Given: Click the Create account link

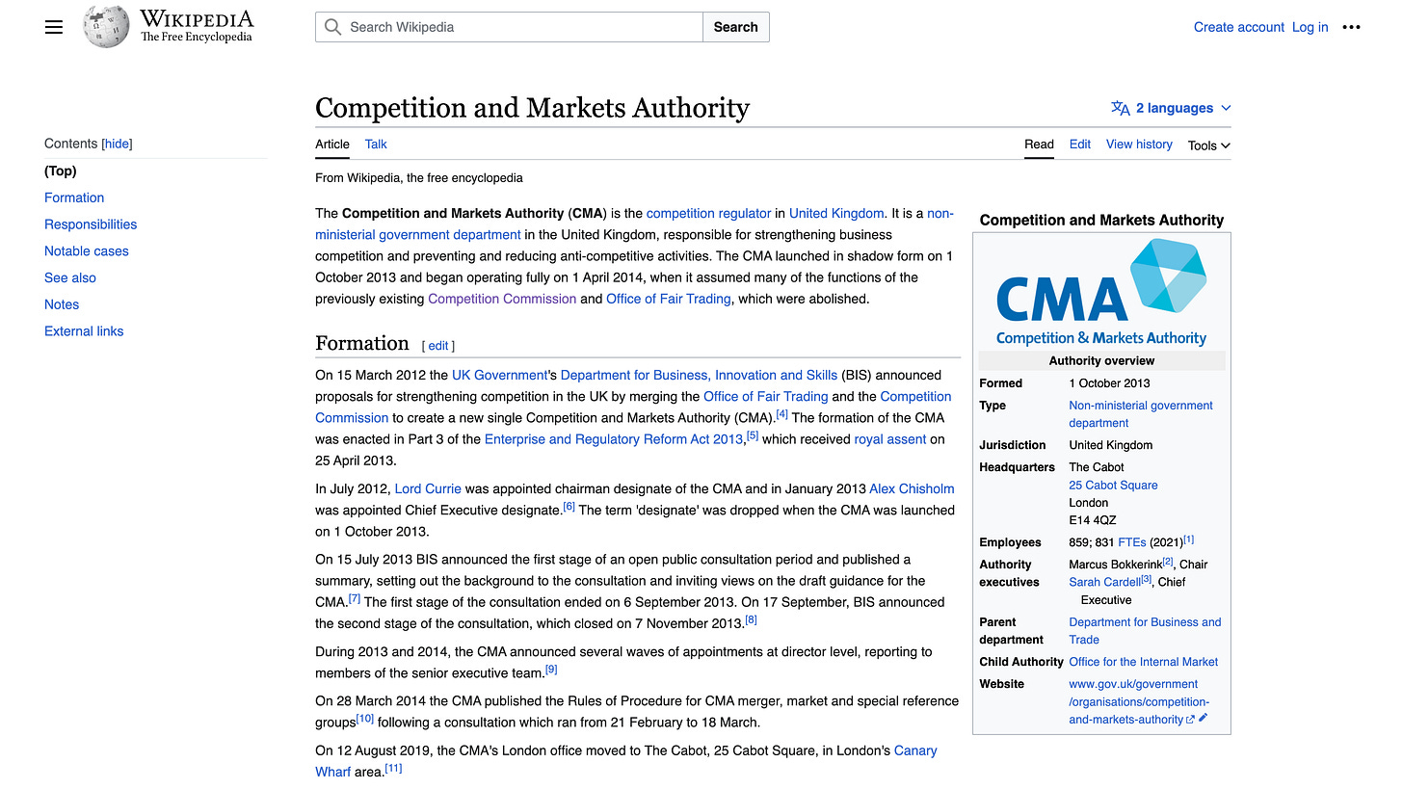Looking at the screenshot, I should pos(1238,27).
